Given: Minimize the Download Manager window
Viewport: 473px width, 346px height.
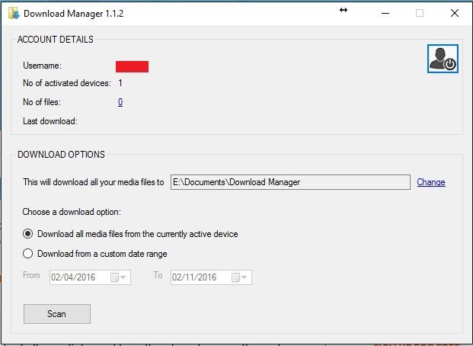Looking at the screenshot, I should pos(385,13).
